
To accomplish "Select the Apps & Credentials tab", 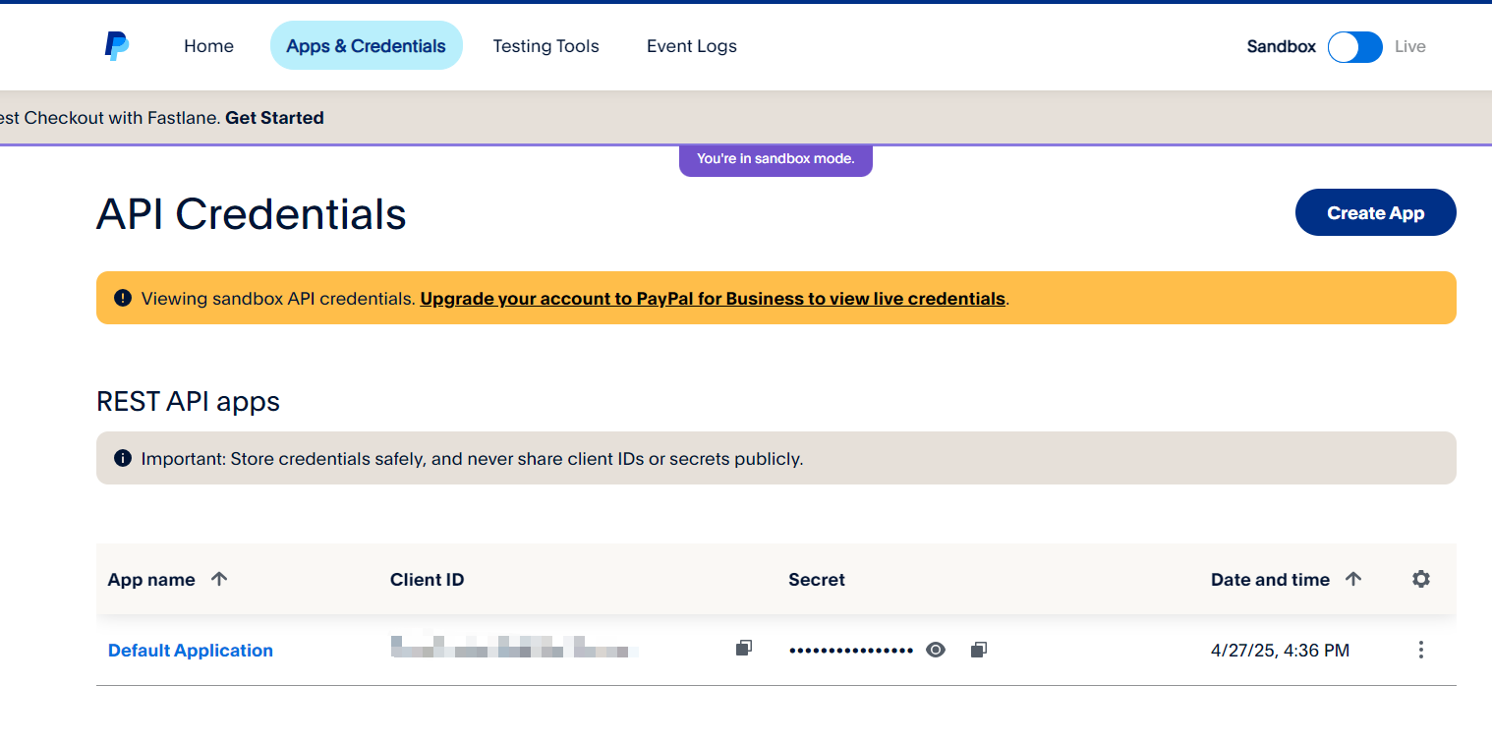I will pos(366,45).
